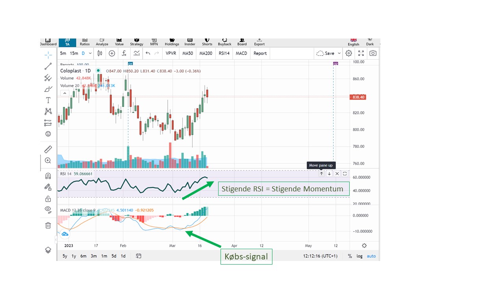Viewport: 504px width, 283px height.
Task: Open the candlestick chart style selector
Action: [100, 53]
